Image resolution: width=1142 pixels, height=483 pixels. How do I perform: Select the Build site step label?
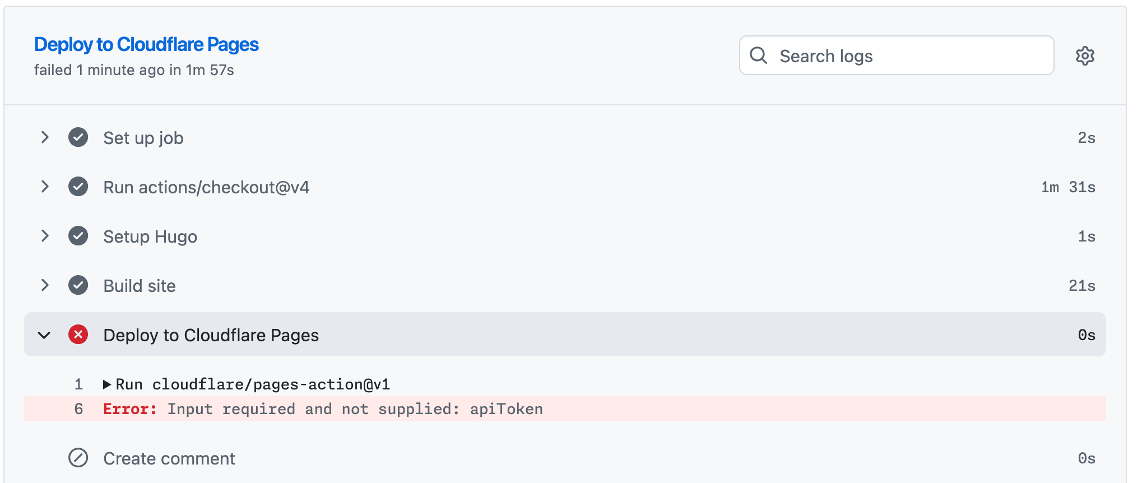pyautogui.click(x=140, y=286)
